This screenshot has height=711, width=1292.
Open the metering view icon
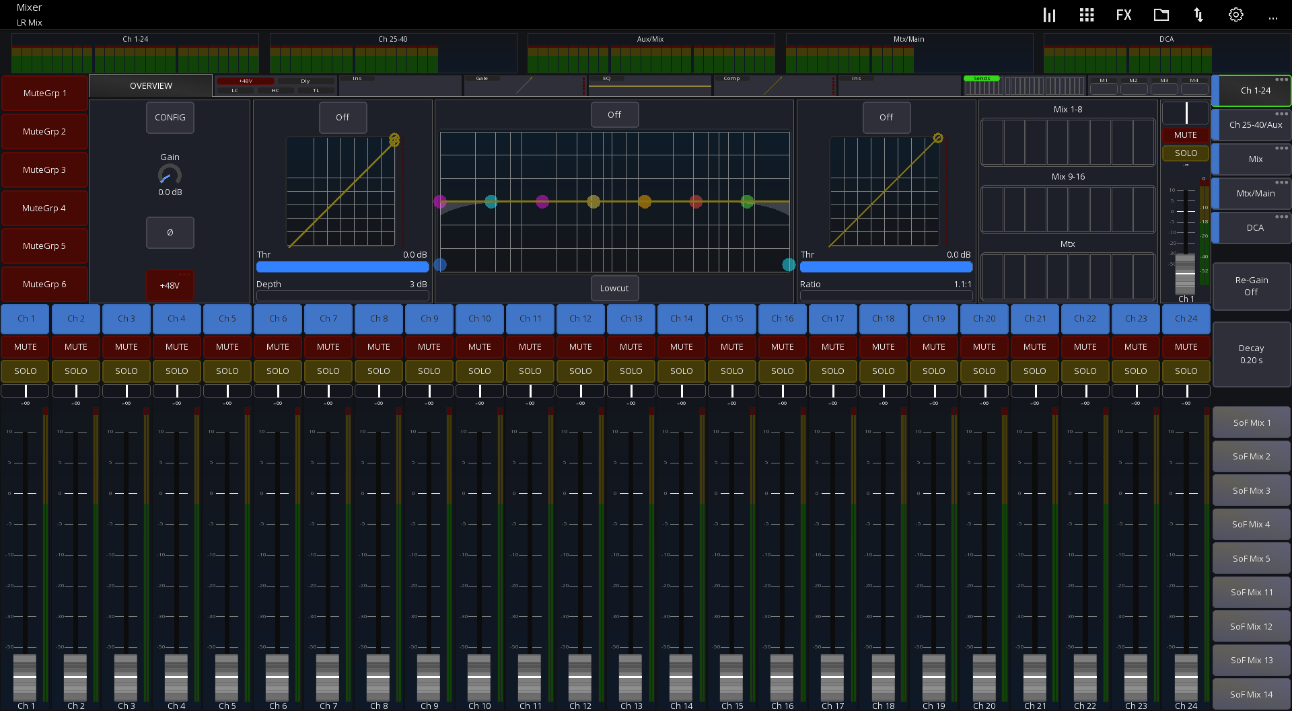click(1048, 14)
